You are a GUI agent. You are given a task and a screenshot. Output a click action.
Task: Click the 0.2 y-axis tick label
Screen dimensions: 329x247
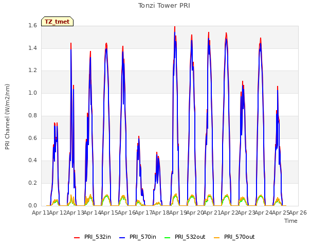(x=32, y=183)
